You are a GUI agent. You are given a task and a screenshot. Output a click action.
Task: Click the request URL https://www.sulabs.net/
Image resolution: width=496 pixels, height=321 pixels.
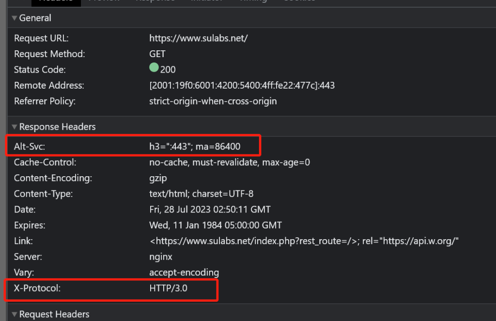tap(199, 38)
